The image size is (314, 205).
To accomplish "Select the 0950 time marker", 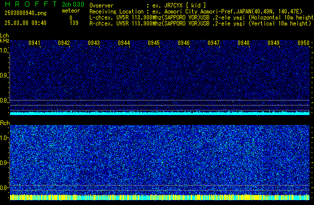I will point(304,43).
